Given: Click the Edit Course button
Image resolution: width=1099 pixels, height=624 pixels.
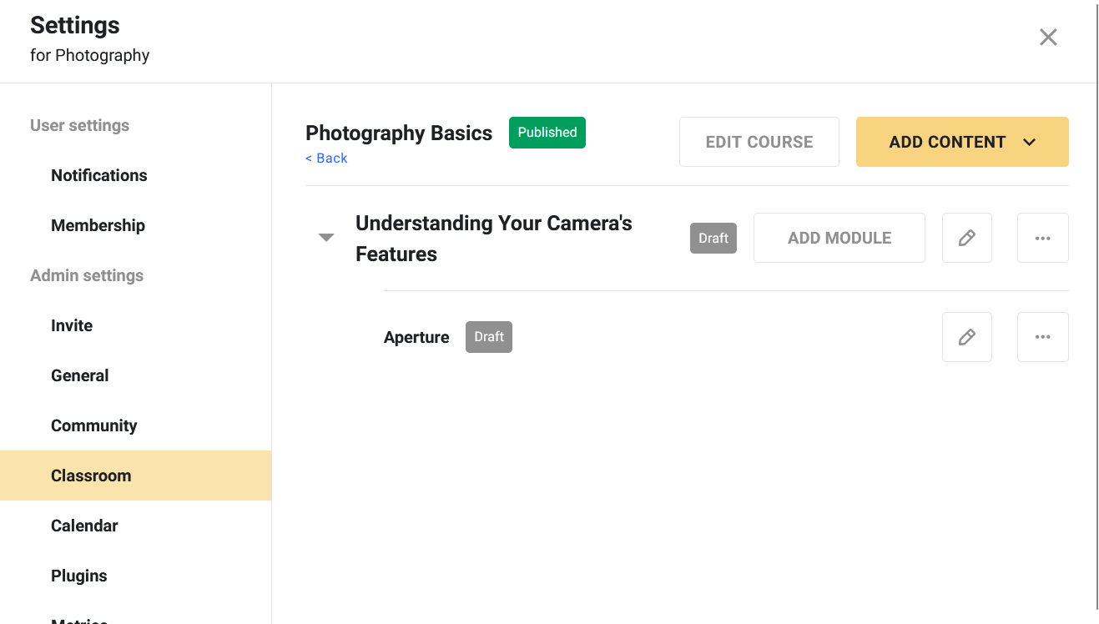Looking at the screenshot, I should 759,142.
